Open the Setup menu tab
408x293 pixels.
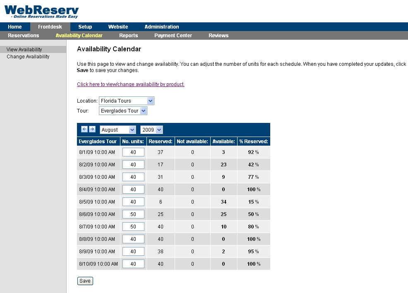tap(85, 27)
